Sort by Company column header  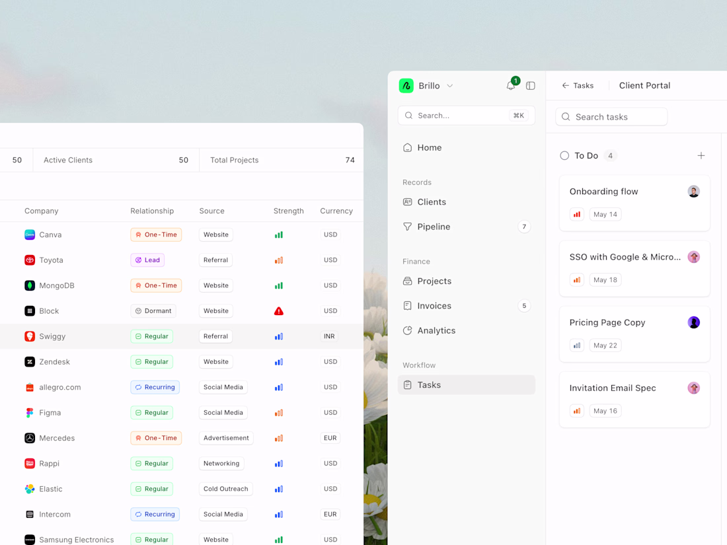tap(41, 211)
